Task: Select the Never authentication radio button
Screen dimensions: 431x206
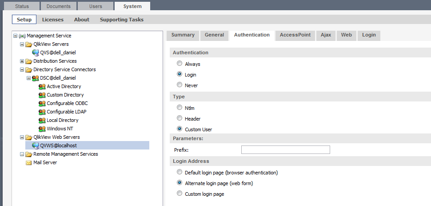Action: pos(180,85)
